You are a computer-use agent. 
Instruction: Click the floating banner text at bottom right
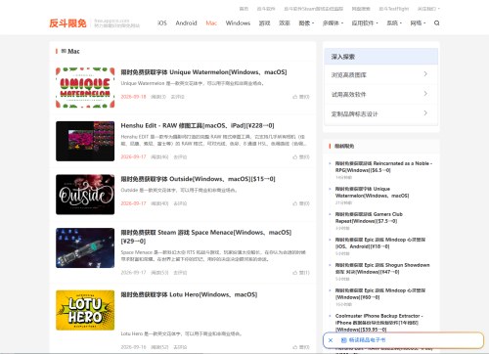pos(368,340)
